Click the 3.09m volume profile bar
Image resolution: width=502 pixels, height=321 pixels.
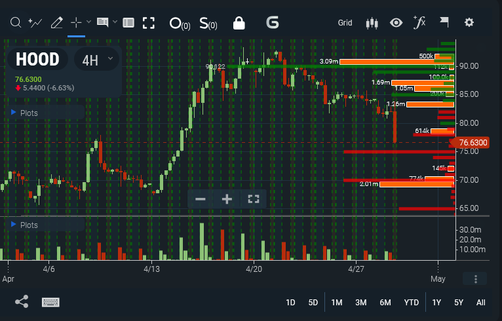(396, 62)
